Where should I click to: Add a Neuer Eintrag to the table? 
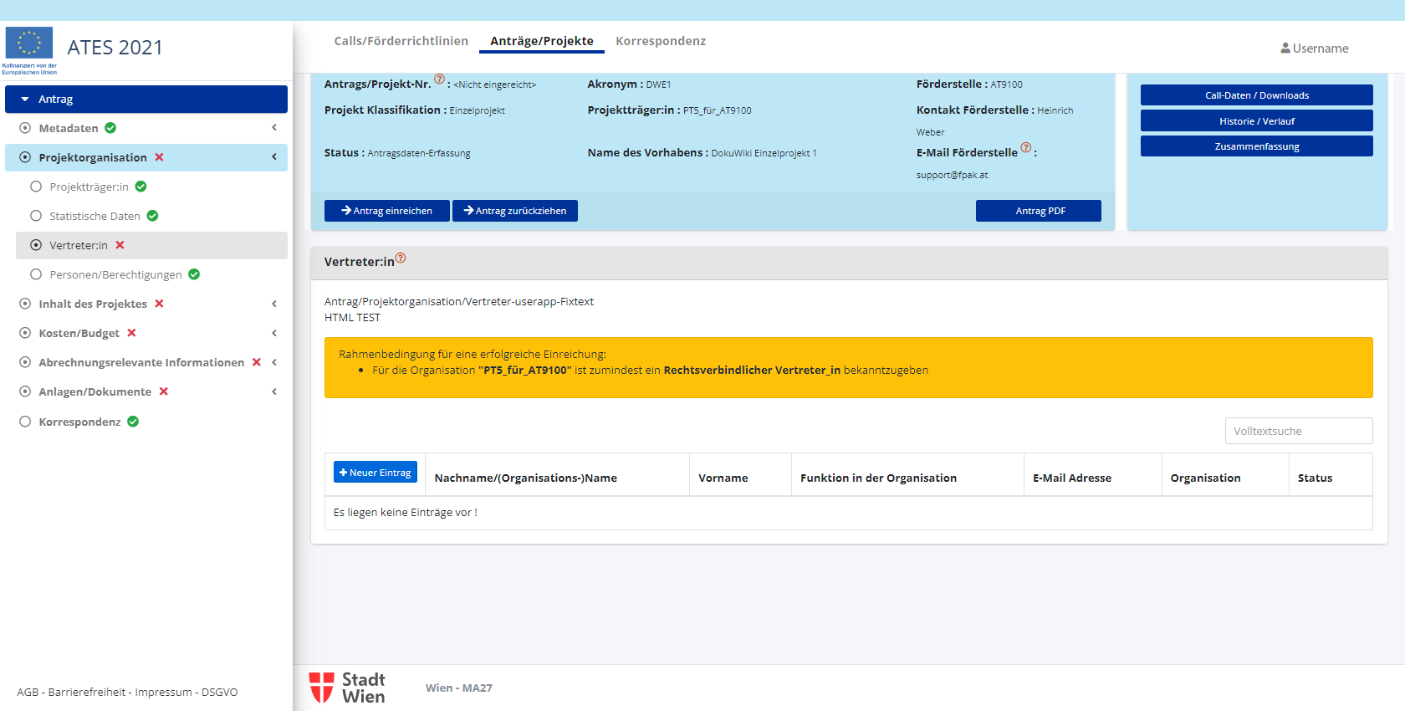coord(376,473)
